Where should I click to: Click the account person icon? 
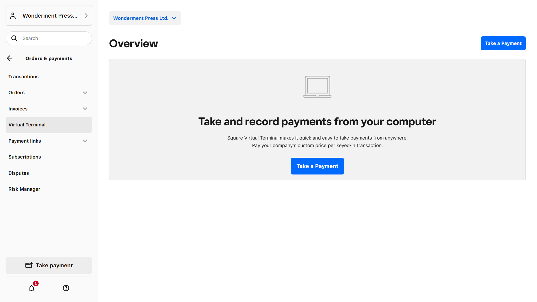pyautogui.click(x=13, y=16)
